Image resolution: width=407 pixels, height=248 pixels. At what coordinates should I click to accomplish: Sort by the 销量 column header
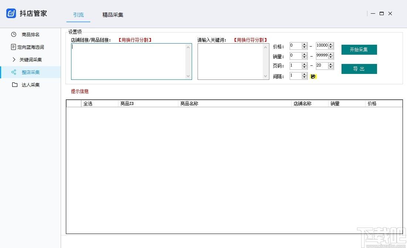347,103
